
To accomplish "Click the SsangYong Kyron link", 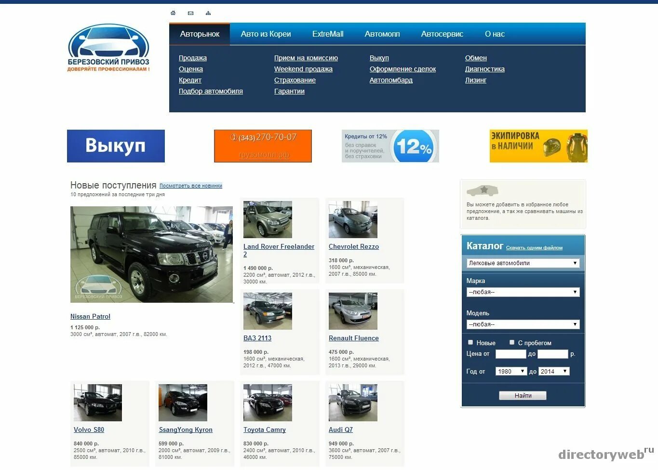I will 186,430.
